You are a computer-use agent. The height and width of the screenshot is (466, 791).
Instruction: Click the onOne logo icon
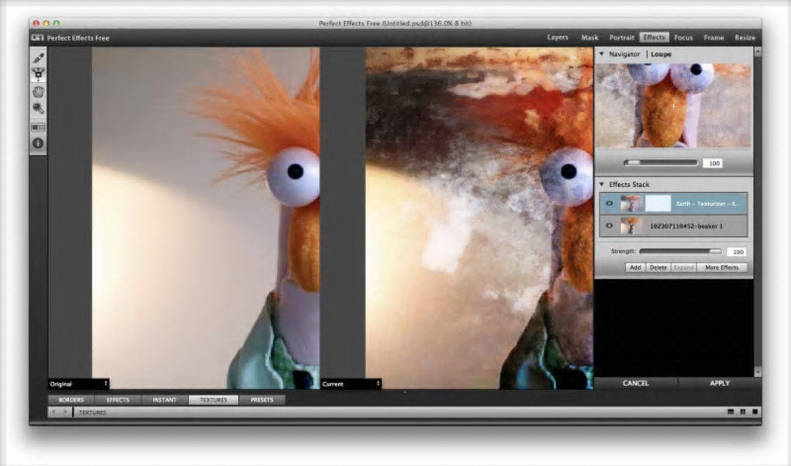pyautogui.click(x=38, y=38)
